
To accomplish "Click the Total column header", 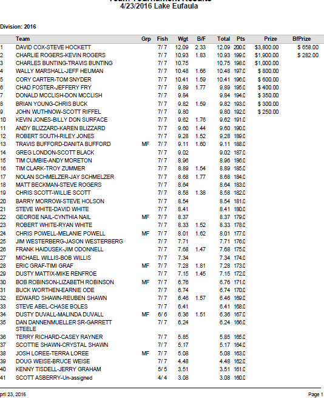I will pos(223,39).
